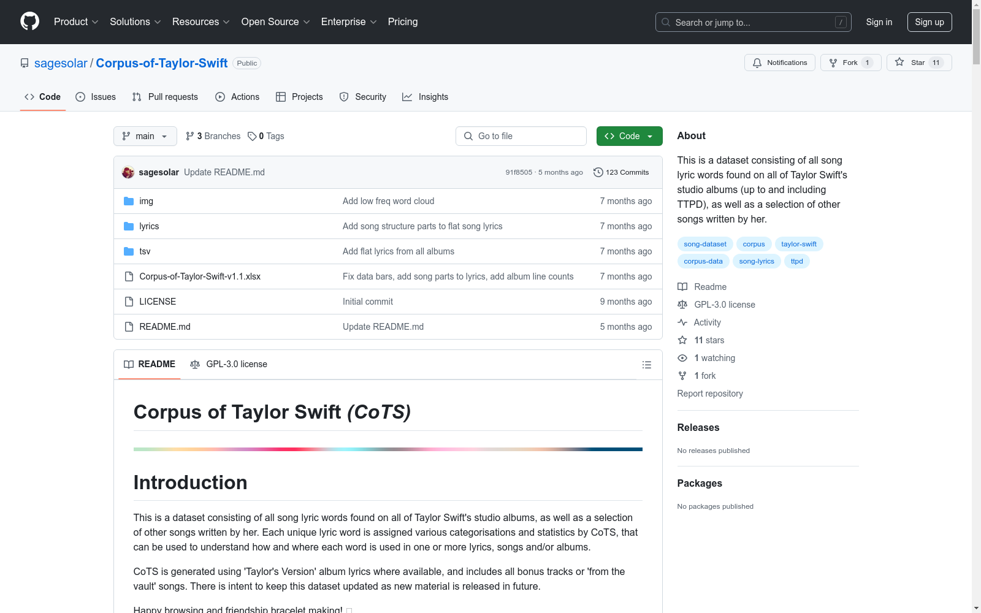
Task: Click the folder icon for img
Action: click(129, 201)
